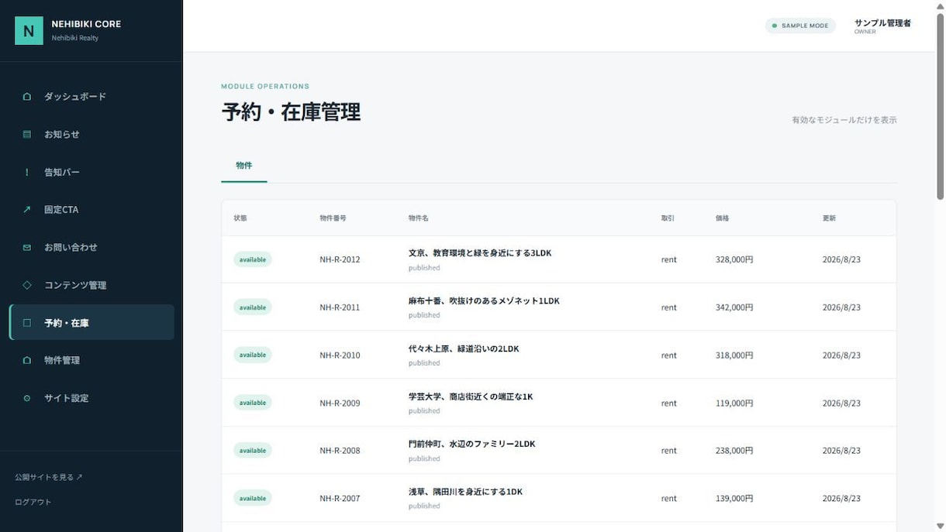946x532 pixels.
Task: Click the 物件管理 house icon
Action: [27, 360]
